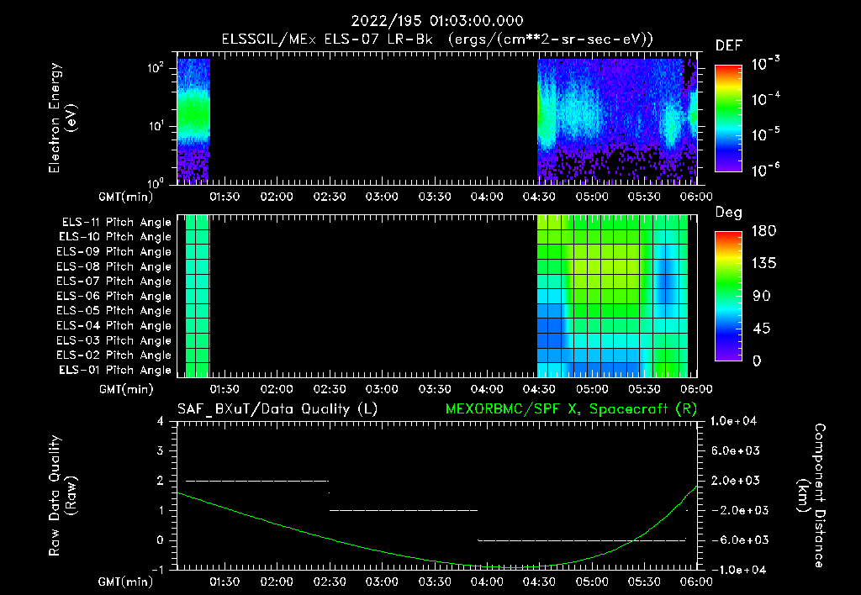Click the 6.0e+03 right axis value
The width and height of the screenshot is (861, 595).
click(735, 450)
